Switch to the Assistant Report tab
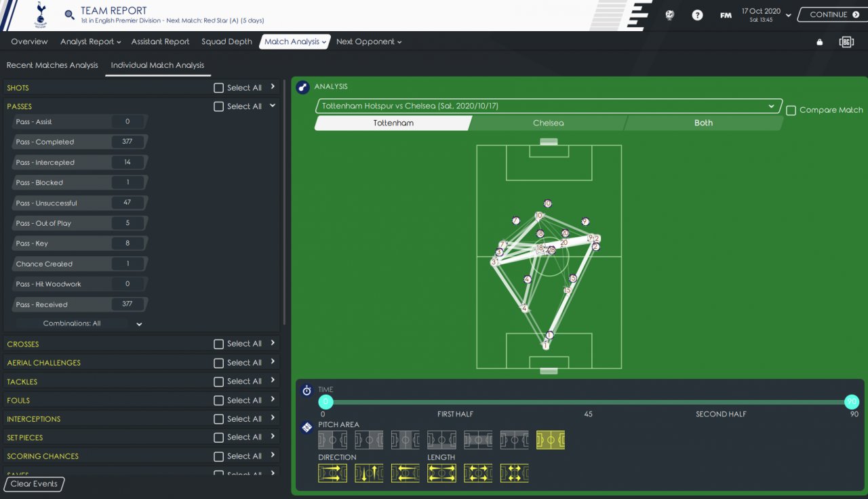Viewport: 868px width, 499px height. coord(160,41)
